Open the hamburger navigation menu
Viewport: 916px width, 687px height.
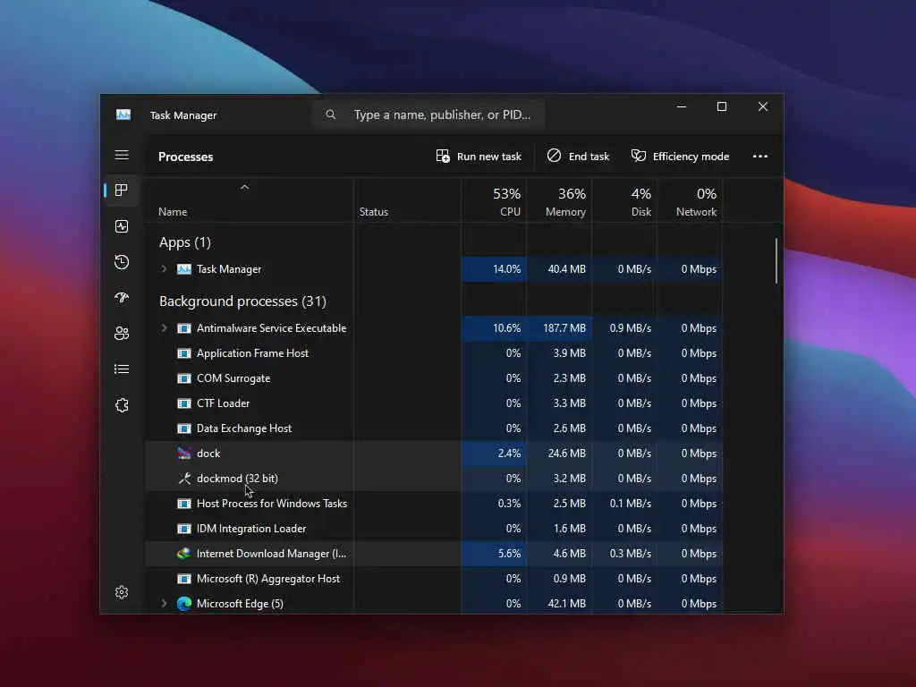(x=122, y=155)
